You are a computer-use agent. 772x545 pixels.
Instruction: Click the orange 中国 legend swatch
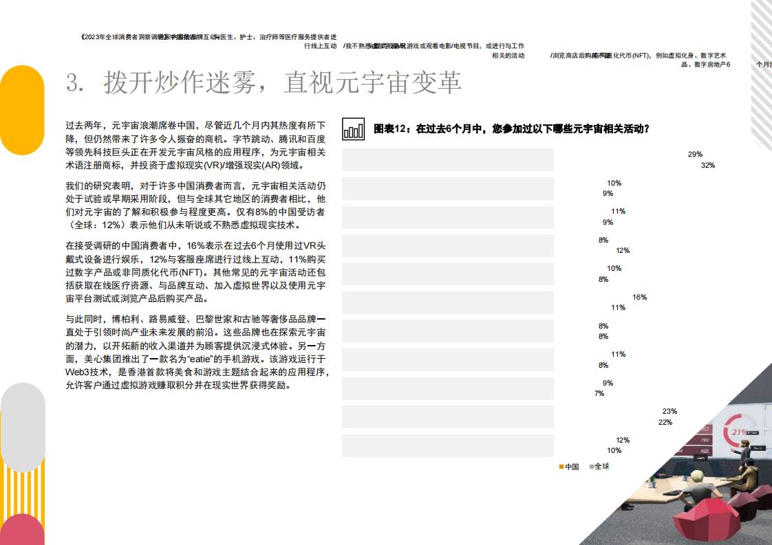tap(561, 467)
